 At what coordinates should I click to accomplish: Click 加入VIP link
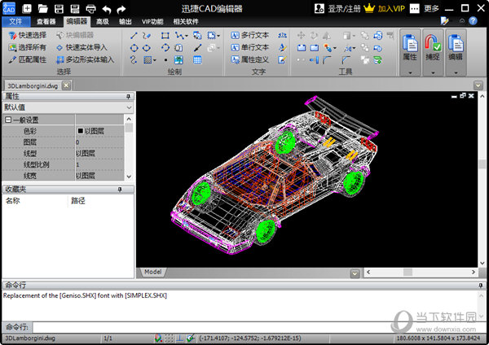[385, 9]
